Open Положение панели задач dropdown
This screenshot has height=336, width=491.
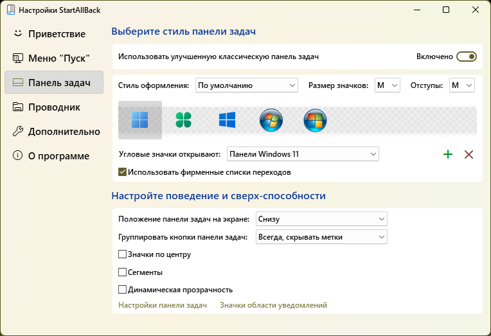click(x=321, y=219)
